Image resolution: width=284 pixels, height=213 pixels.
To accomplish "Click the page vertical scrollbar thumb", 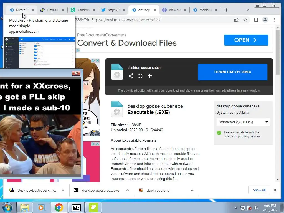I will (278, 52).
